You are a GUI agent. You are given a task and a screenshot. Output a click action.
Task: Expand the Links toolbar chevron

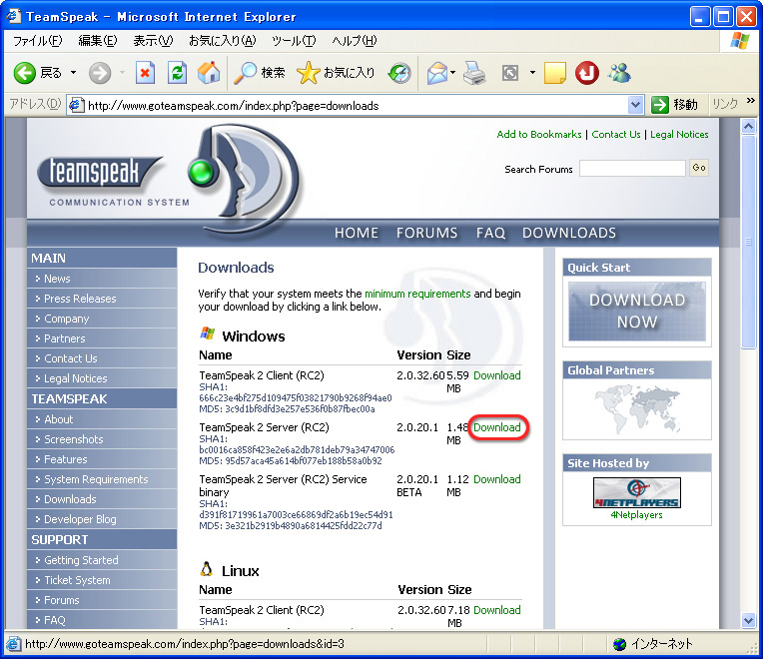[x=751, y=101]
